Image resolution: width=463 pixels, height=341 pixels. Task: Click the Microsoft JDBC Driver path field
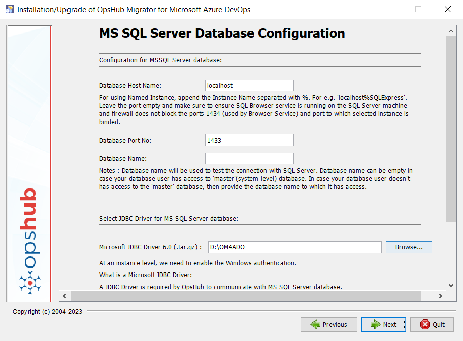pyautogui.click(x=294, y=247)
